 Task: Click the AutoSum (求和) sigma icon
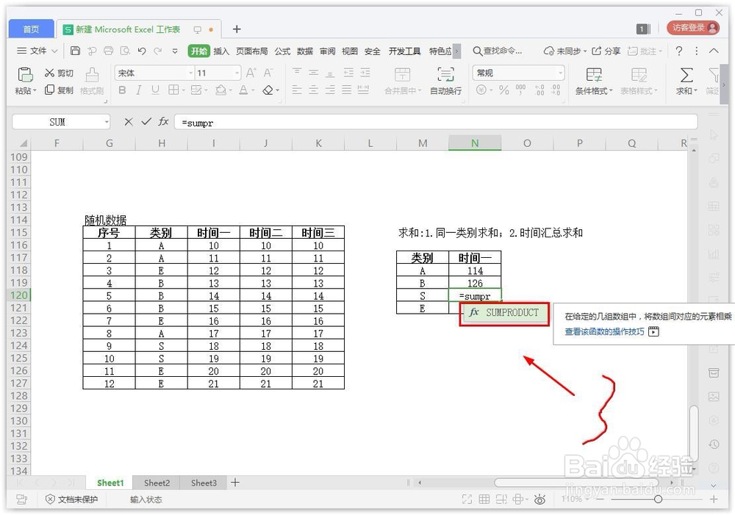tap(686, 74)
